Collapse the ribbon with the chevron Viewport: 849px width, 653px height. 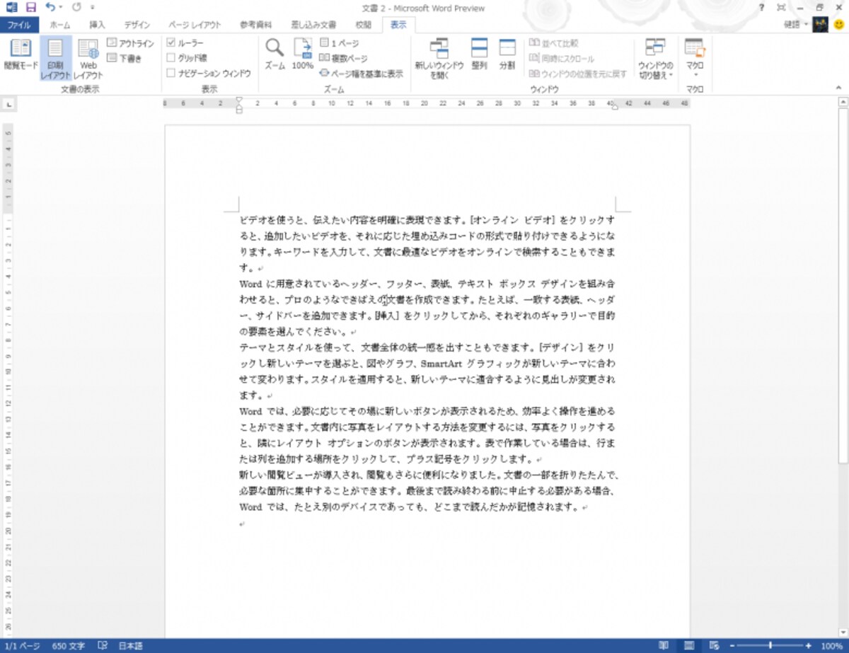pyautogui.click(x=840, y=87)
